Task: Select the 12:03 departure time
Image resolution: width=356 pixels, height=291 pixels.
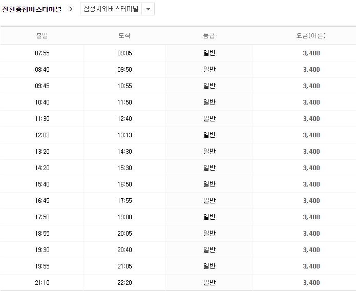Action: (42, 135)
